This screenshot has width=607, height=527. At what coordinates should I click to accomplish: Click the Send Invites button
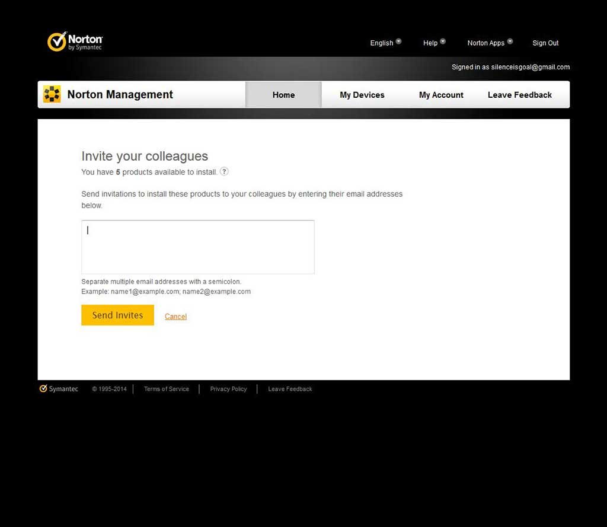click(118, 315)
